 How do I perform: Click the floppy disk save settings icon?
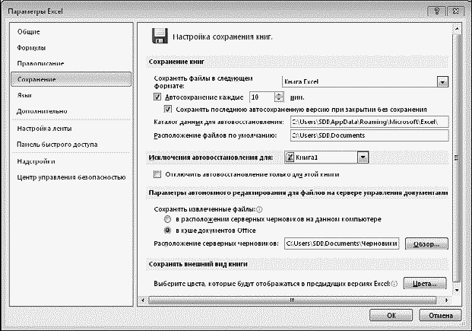(160, 36)
